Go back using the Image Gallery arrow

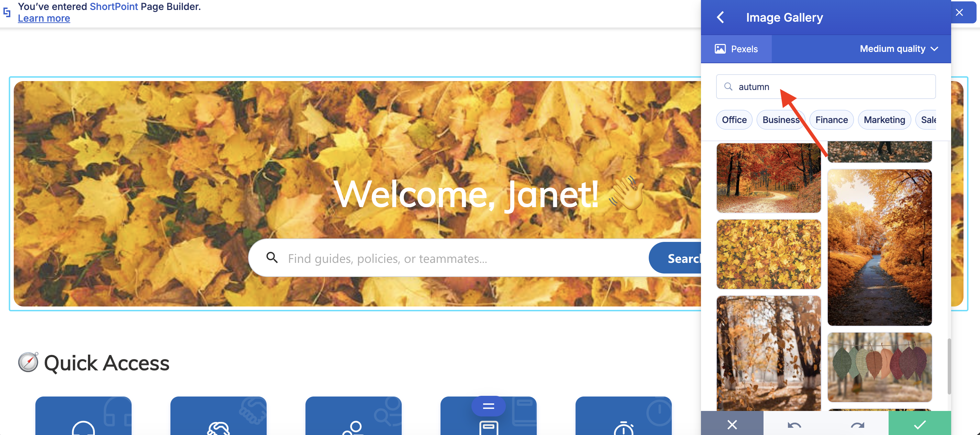pos(720,17)
